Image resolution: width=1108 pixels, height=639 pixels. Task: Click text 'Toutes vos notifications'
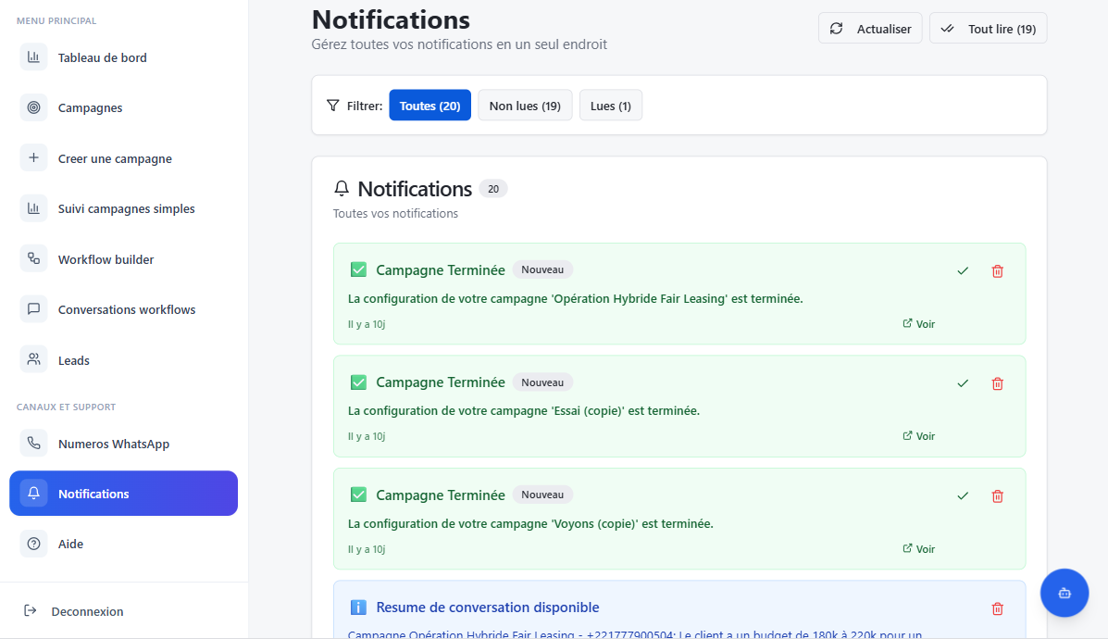(x=396, y=214)
